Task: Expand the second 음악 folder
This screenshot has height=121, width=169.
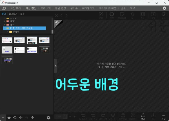Action: pos(5,25)
